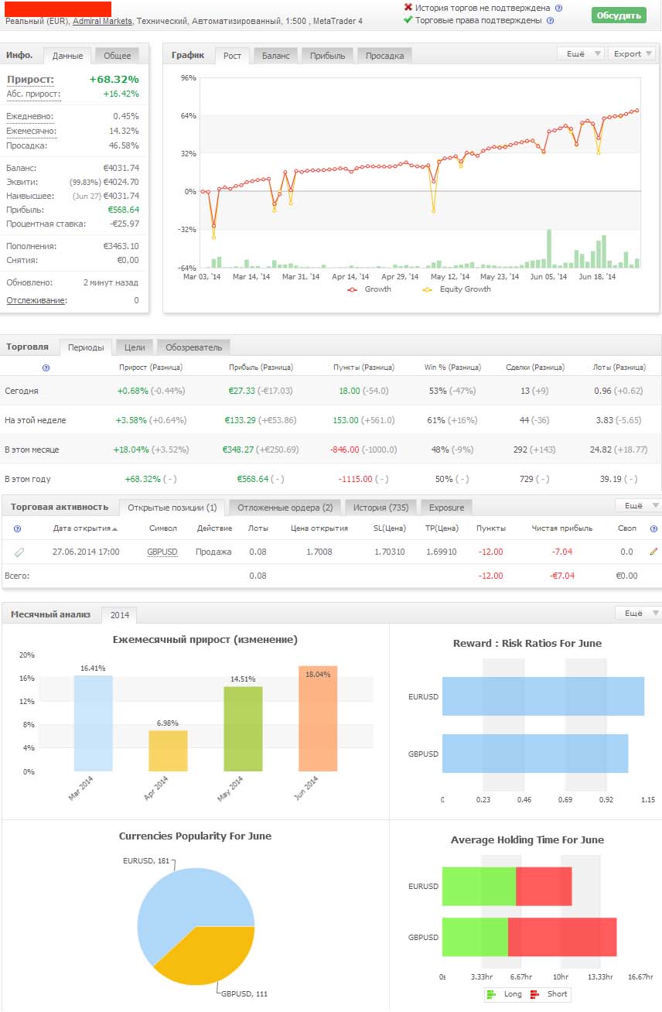Viewport: 662px width, 1012px height.
Task: Open Admiral Markets broker link
Action: [102, 21]
